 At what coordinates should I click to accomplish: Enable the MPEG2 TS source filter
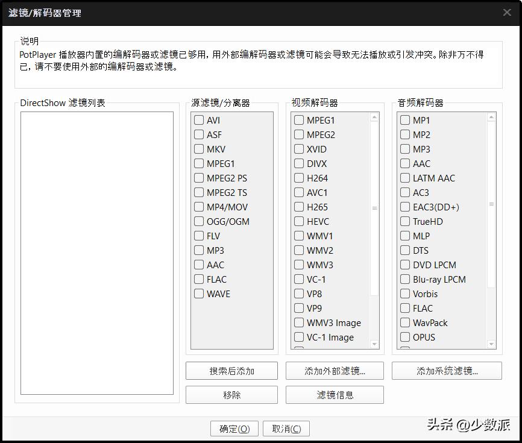click(x=199, y=192)
